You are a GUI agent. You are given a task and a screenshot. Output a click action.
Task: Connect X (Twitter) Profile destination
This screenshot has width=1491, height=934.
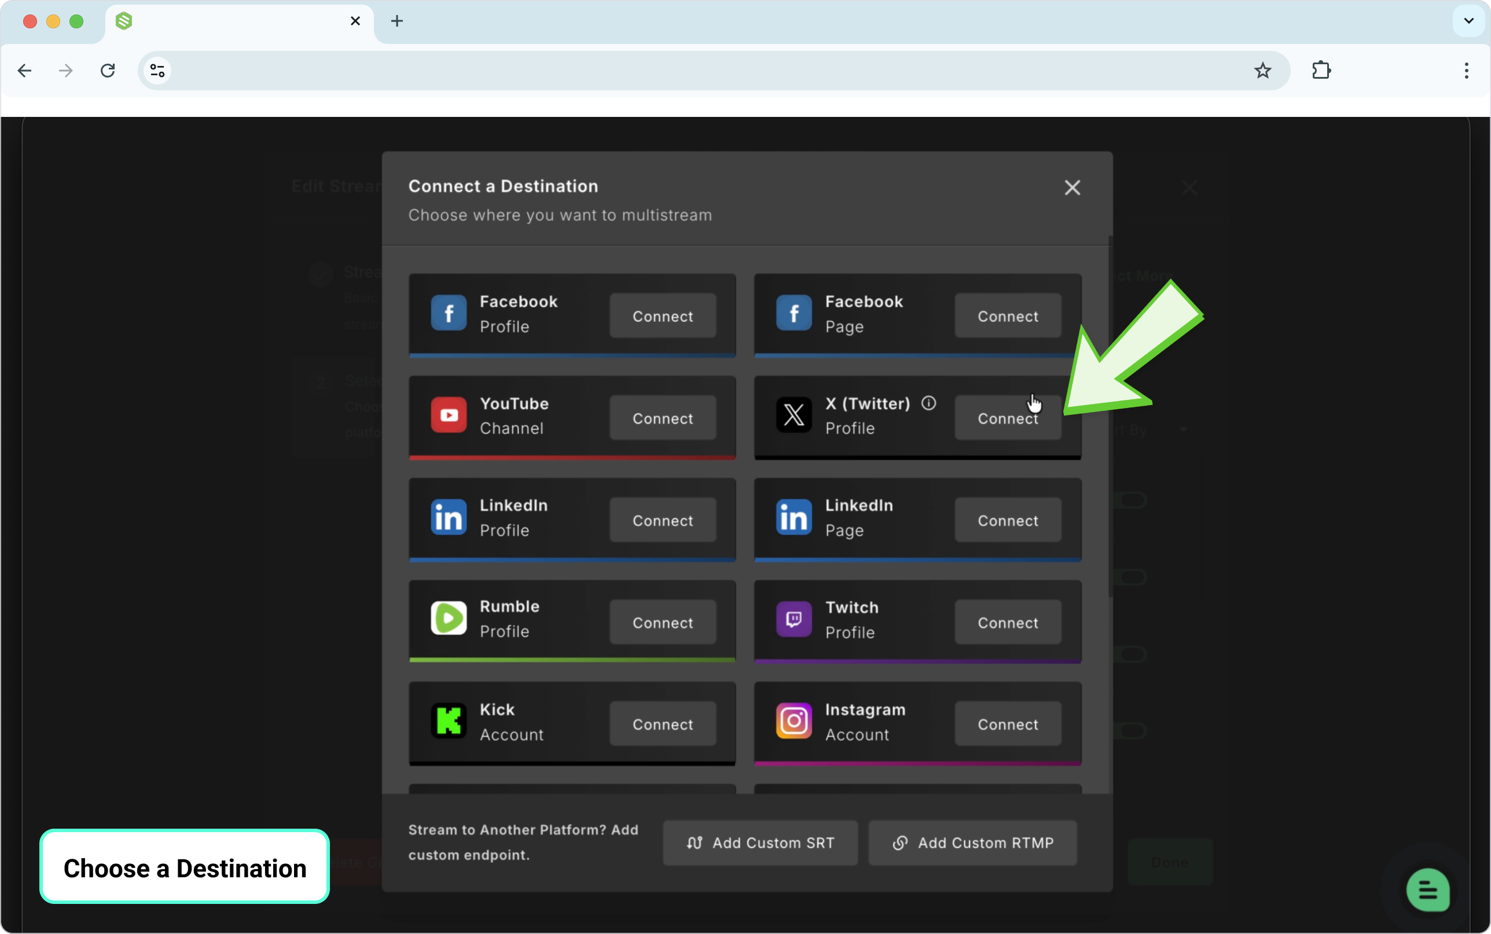click(1007, 418)
